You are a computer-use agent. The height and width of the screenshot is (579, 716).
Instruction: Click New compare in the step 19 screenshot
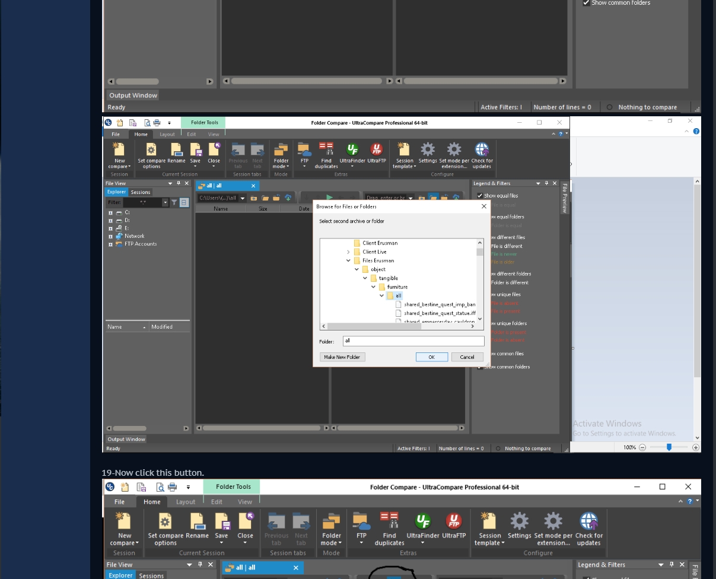coord(124,529)
